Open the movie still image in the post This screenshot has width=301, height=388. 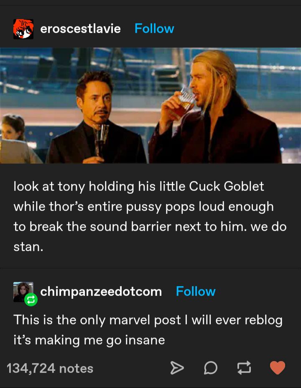coord(150,105)
